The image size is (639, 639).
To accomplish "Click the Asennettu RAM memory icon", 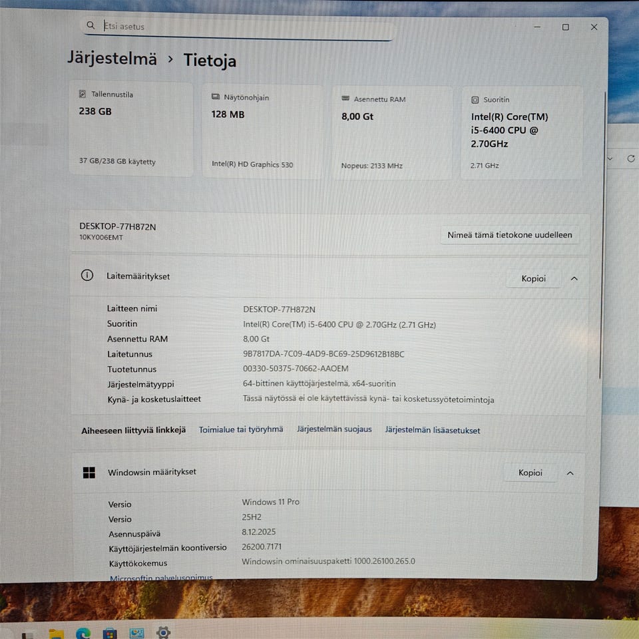I will [x=345, y=99].
